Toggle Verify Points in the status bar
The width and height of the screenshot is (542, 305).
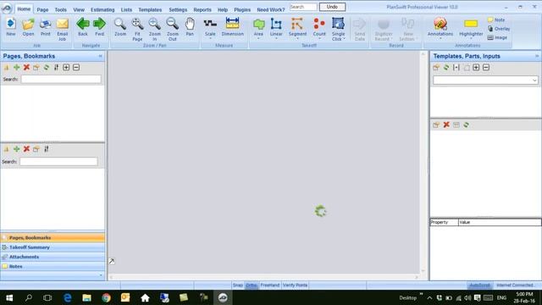coord(295,285)
